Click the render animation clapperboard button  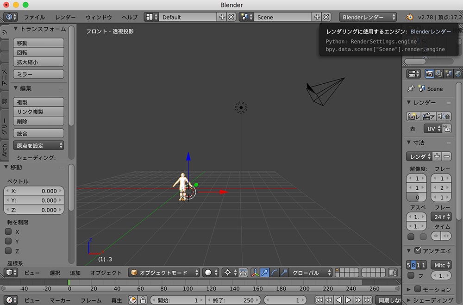point(429,117)
